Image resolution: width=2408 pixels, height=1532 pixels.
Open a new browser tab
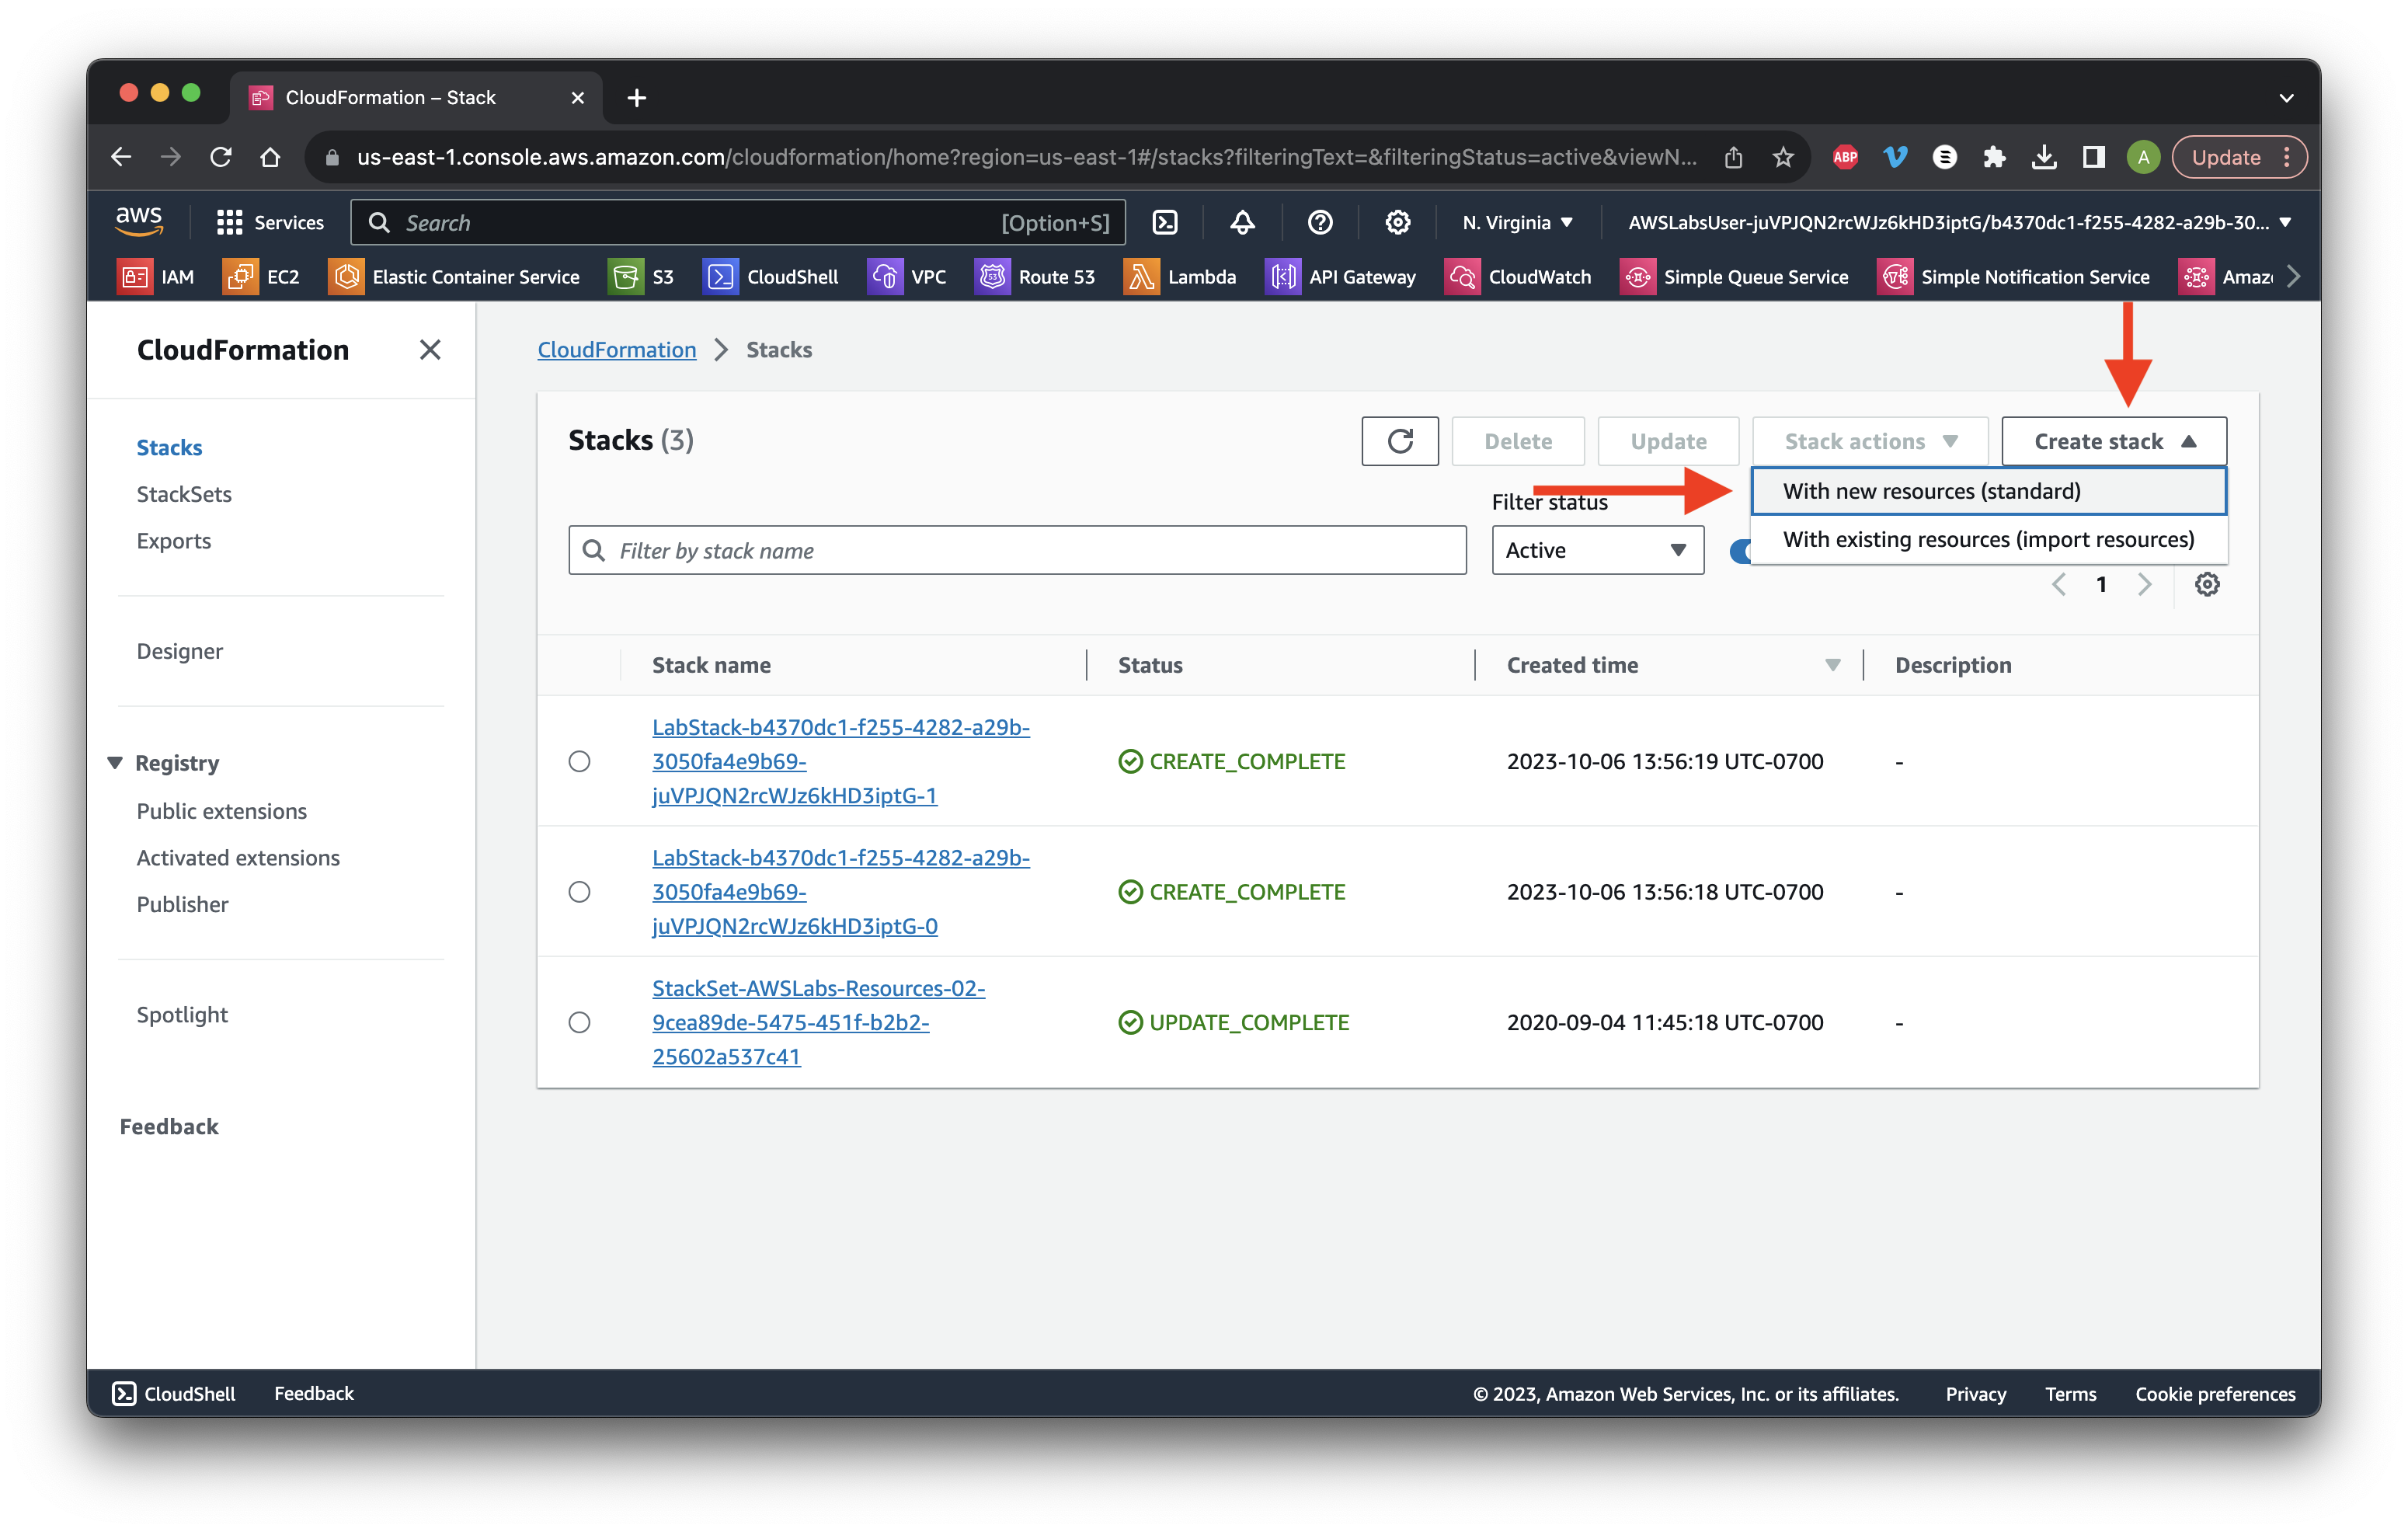tap(637, 97)
